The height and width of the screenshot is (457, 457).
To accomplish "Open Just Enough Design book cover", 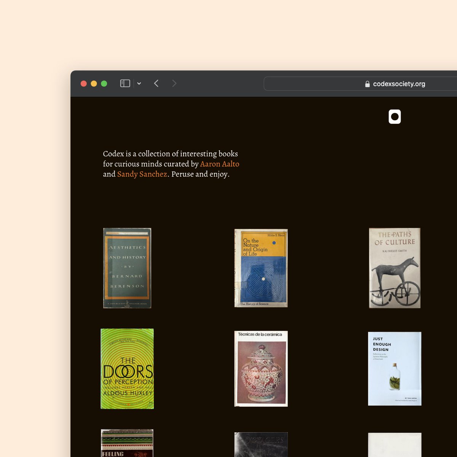I will [x=395, y=369].
